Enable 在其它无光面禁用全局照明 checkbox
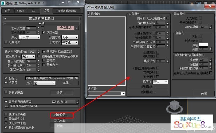Image resolution: width=216 pixels, height=133 pixels. click(211, 73)
